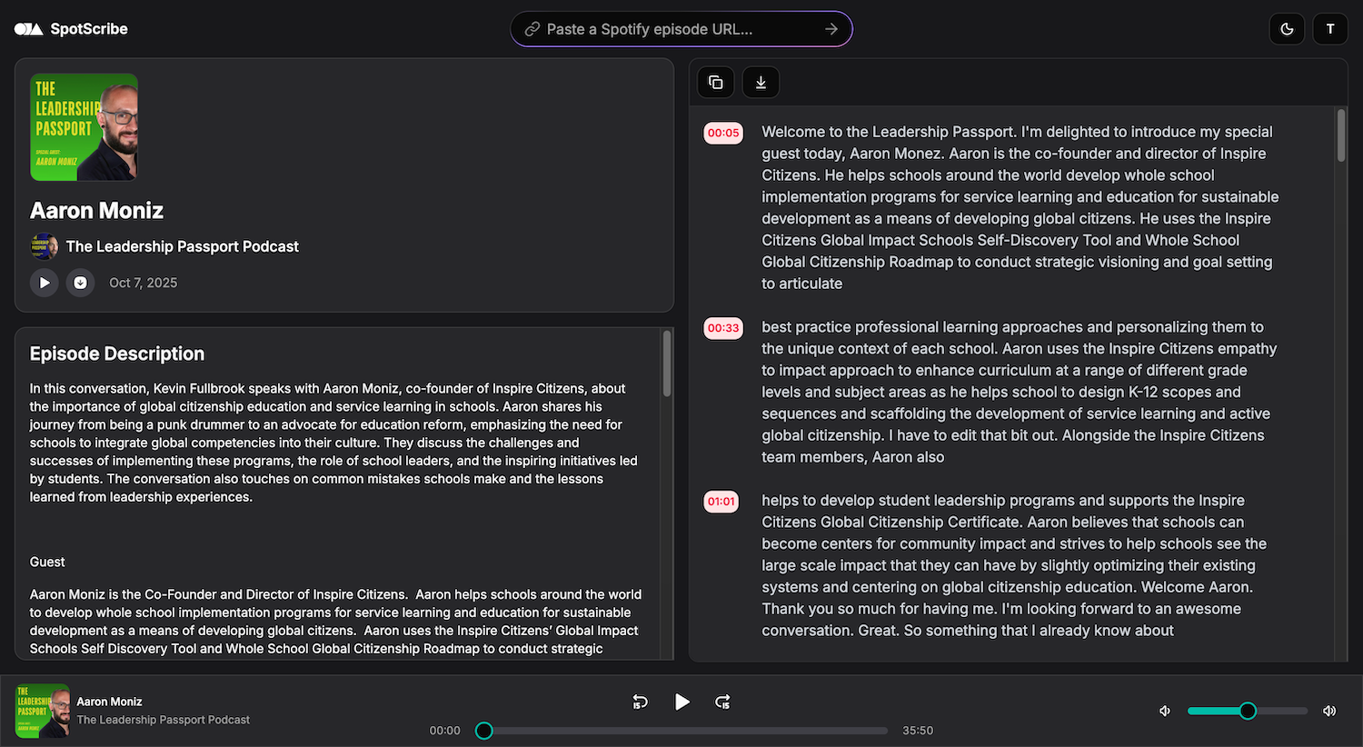Toggle dark mode with the moon icon
1363x747 pixels.
1287,29
